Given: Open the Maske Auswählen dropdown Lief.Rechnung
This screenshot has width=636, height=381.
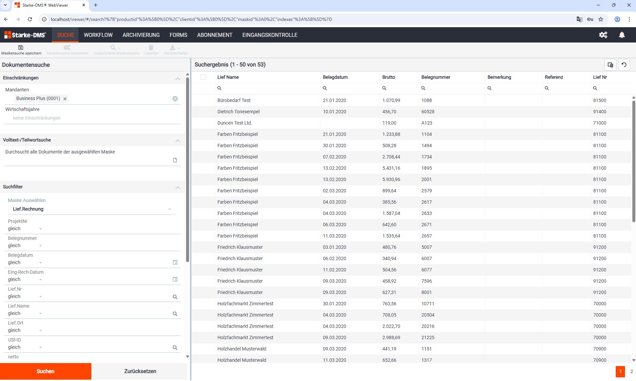Looking at the screenshot, I should pos(91,209).
